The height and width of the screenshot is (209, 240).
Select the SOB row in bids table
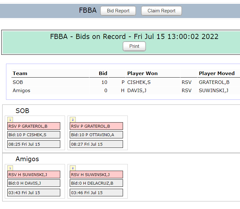click(x=18, y=82)
